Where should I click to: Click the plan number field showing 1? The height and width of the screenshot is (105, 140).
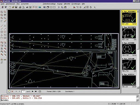click(24, 91)
